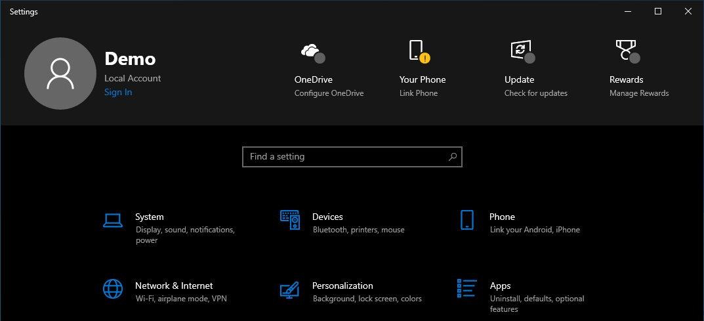Open the Network & Internet globe icon
704x321 pixels.
coord(113,289)
